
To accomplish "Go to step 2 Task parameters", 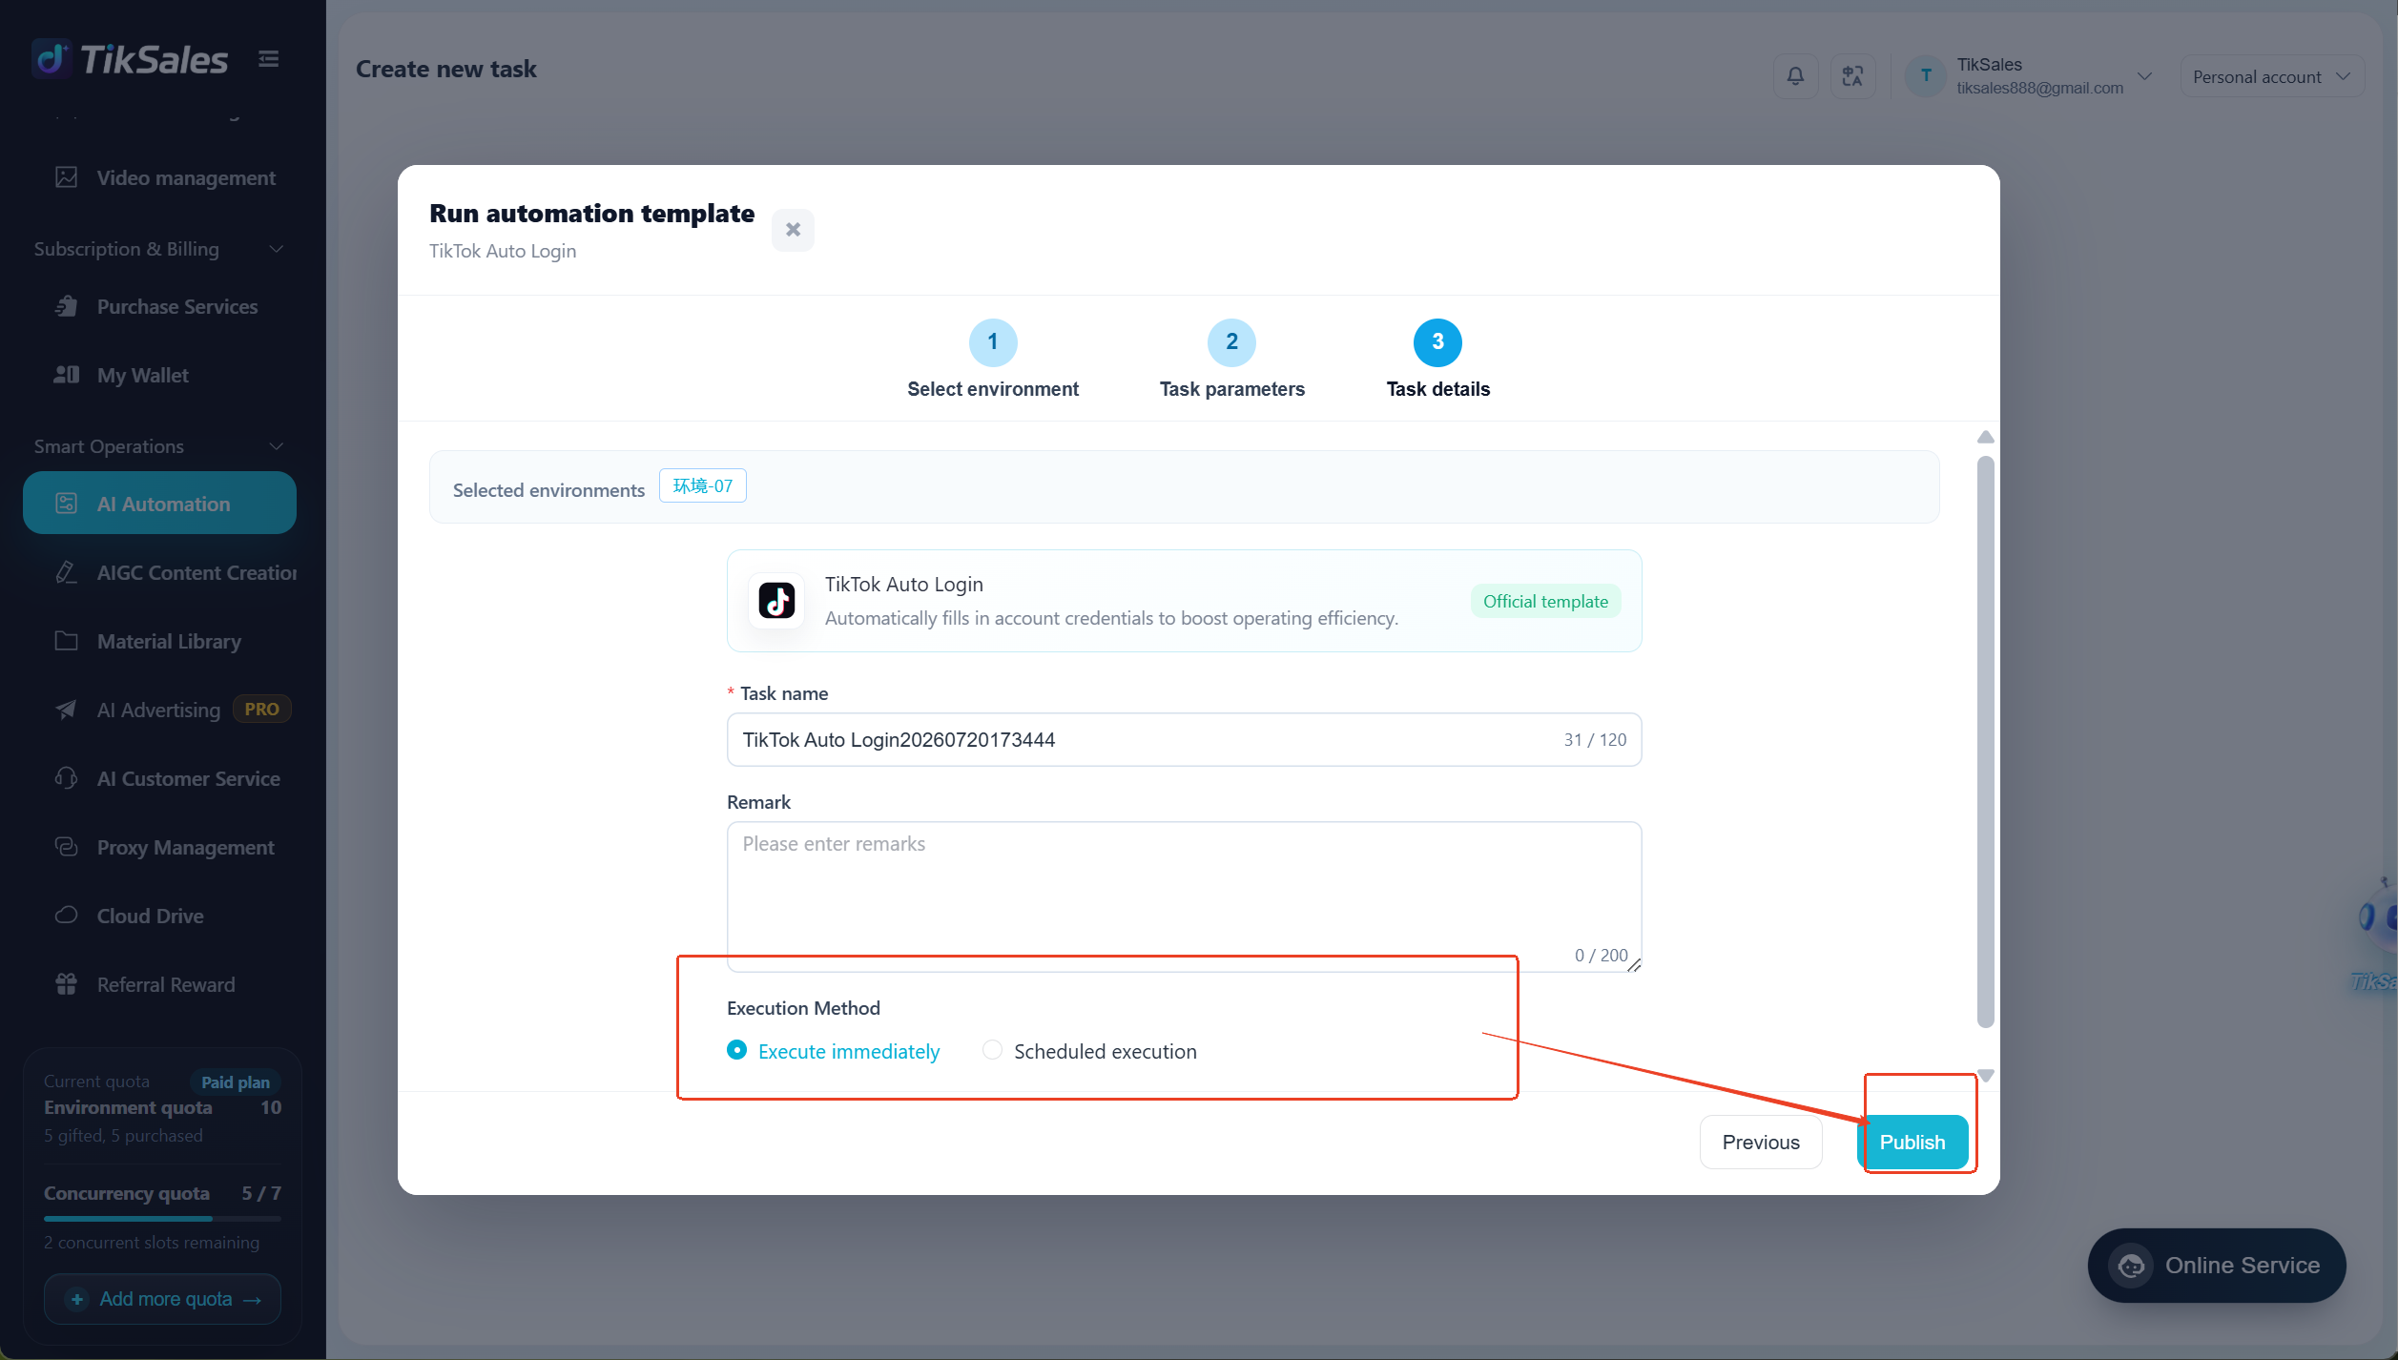I will tap(1231, 360).
